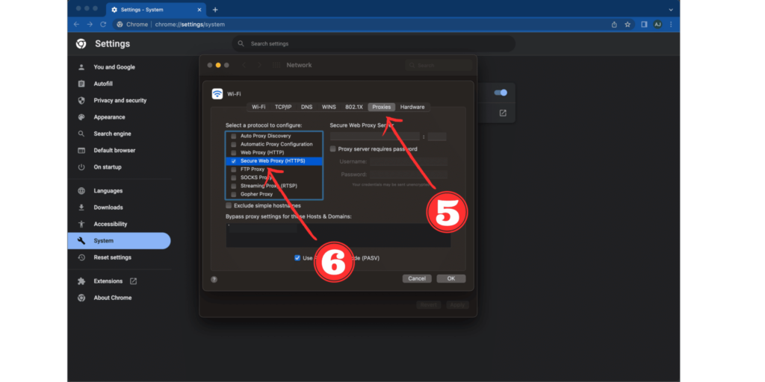Screen dimensions: 765x382
Task: Toggle Chrome side panel icon
Action: click(x=644, y=25)
